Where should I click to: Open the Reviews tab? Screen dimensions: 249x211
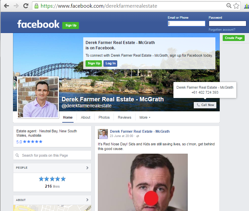coord(124,118)
